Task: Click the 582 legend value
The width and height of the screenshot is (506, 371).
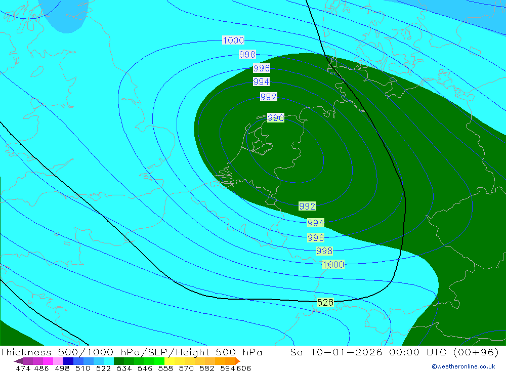Action: [206, 368]
